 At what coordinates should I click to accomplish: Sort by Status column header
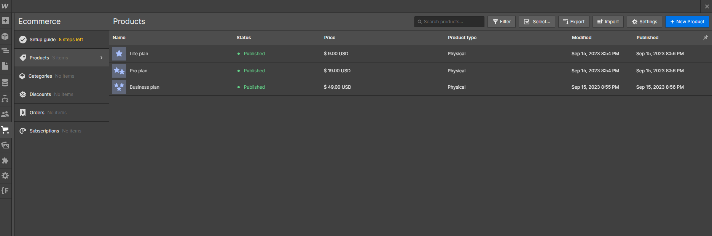244,38
